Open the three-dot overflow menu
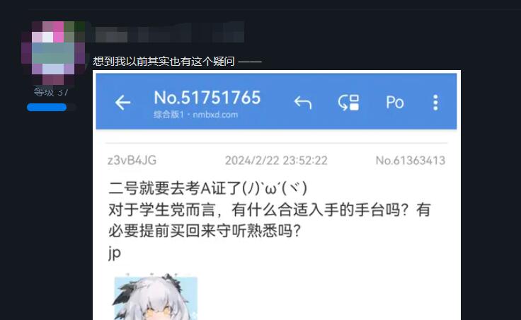The width and height of the screenshot is (521, 320). tap(435, 103)
